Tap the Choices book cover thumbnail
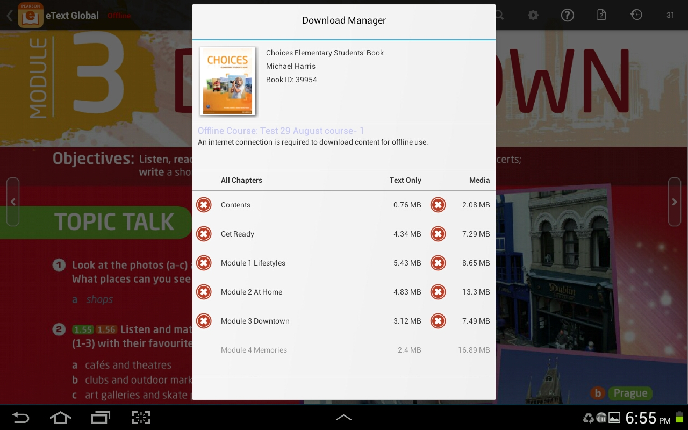The height and width of the screenshot is (430, 688). (227, 81)
